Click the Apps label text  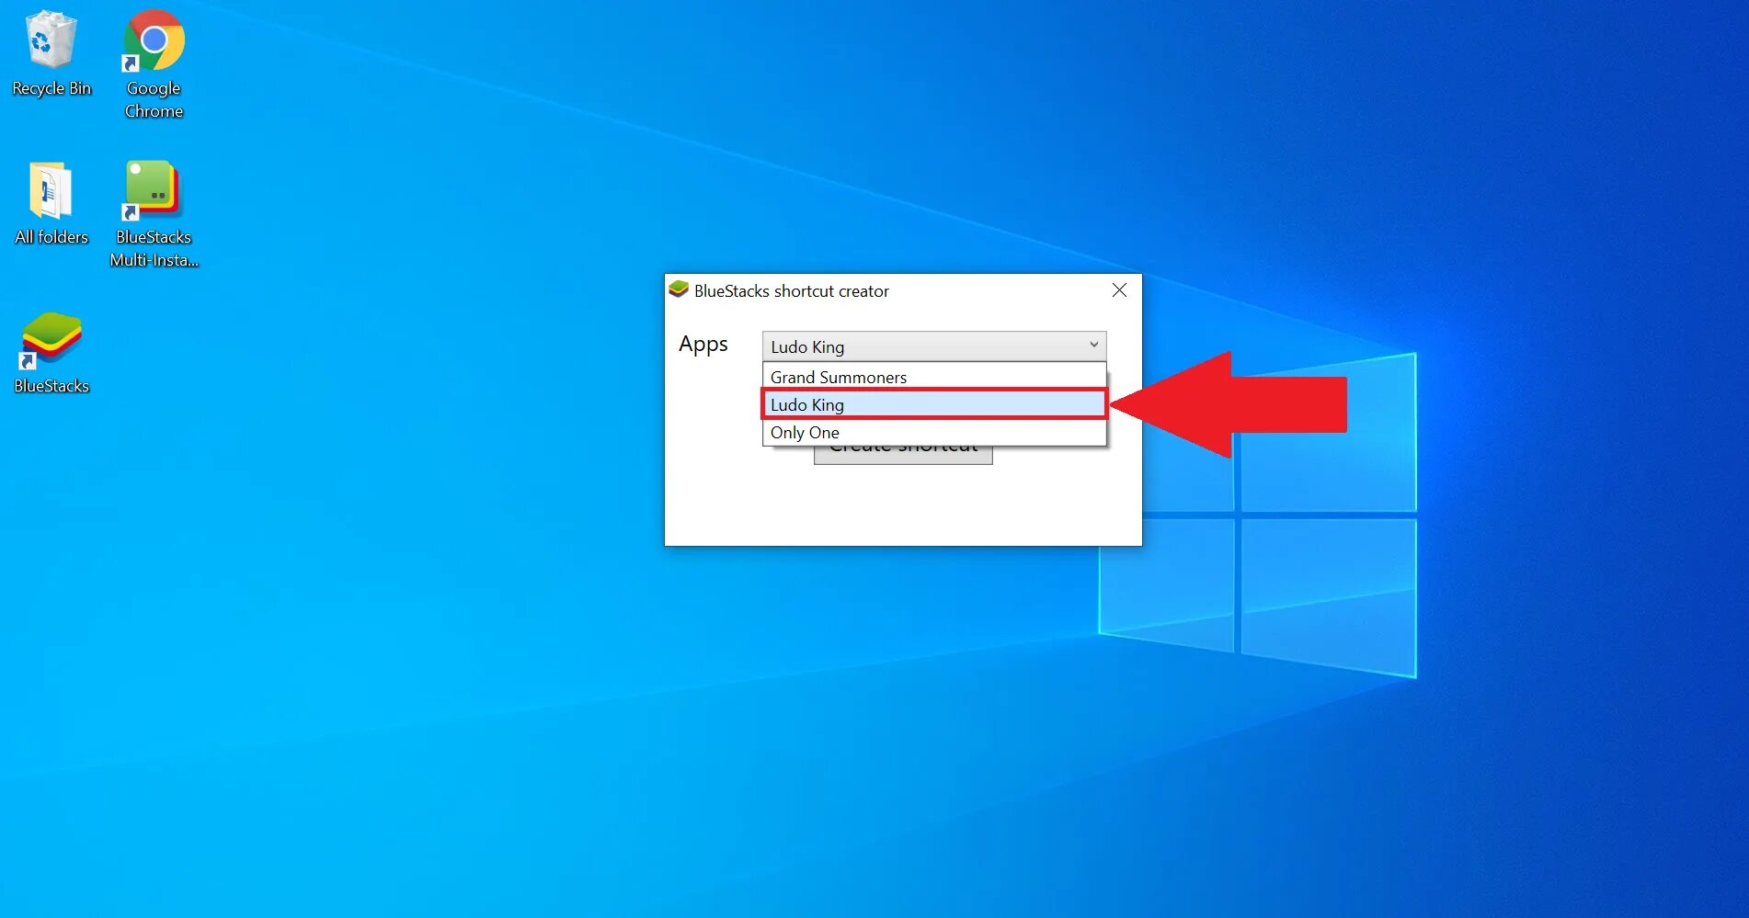703,345
